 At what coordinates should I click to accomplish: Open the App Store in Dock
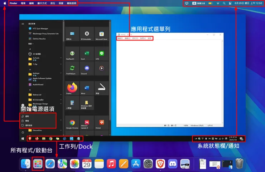136,164
